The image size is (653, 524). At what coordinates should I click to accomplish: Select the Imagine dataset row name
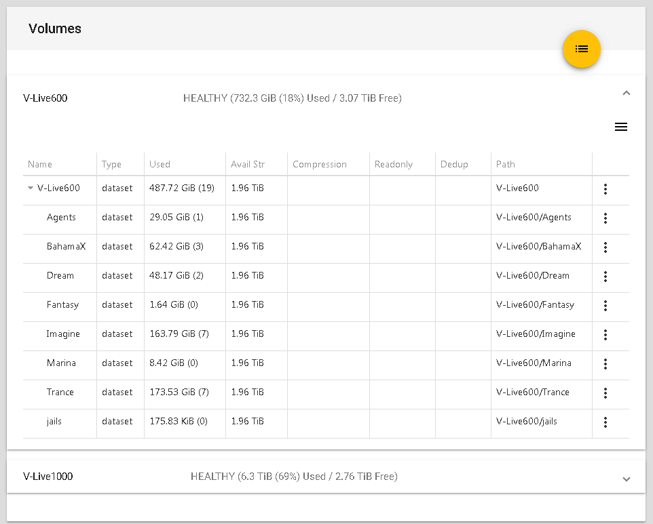[x=63, y=334]
